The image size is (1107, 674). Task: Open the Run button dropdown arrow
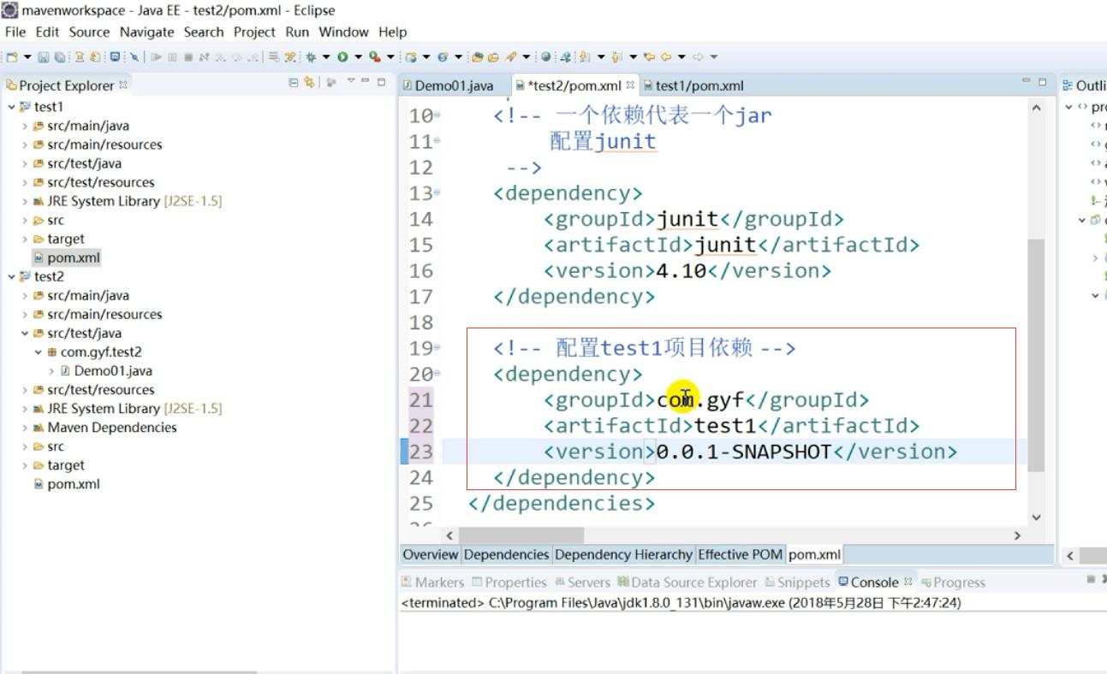point(358,57)
